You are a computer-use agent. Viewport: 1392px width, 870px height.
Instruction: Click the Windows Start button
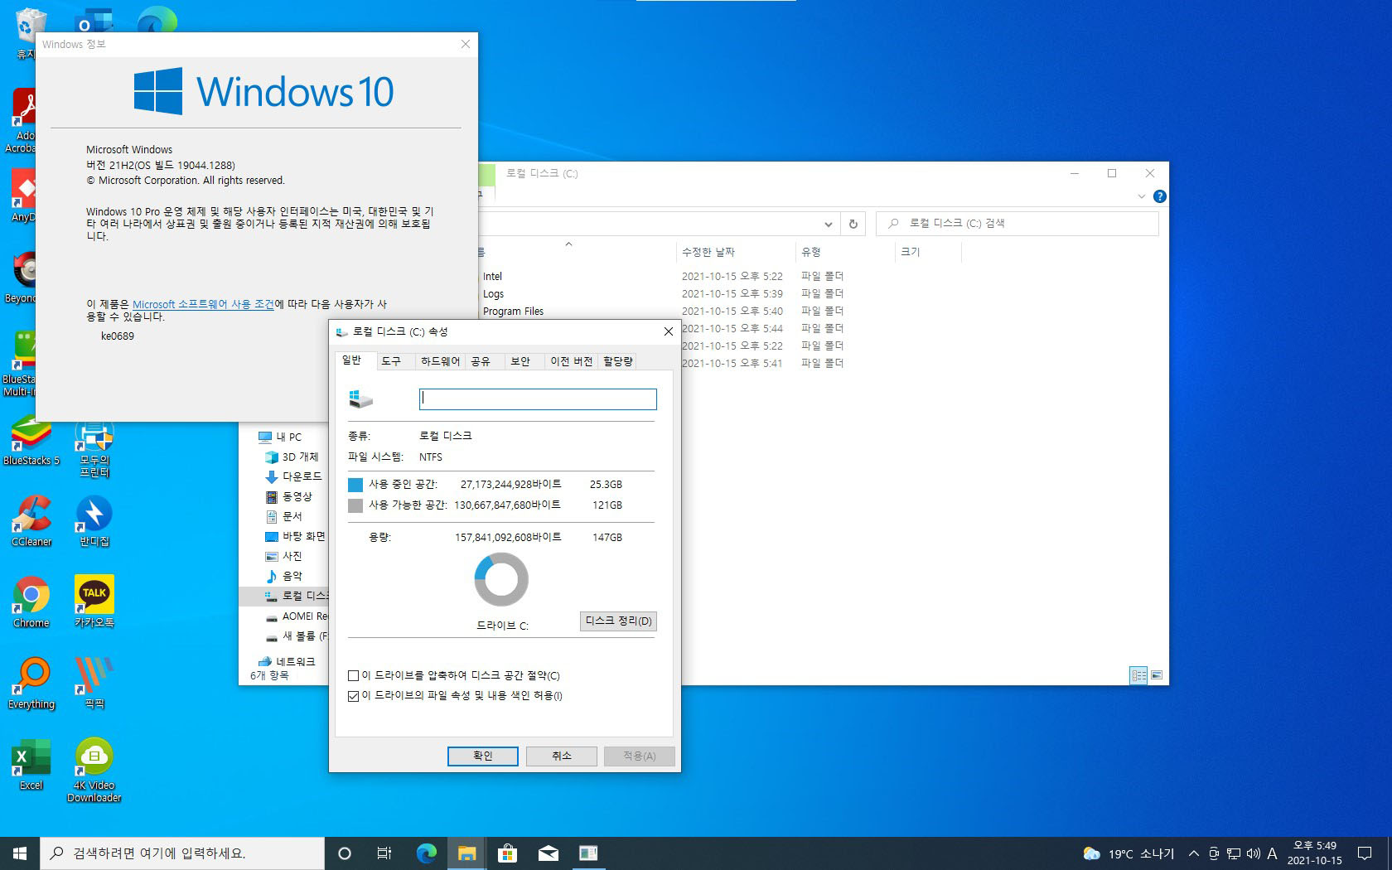click(x=20, y=853)
